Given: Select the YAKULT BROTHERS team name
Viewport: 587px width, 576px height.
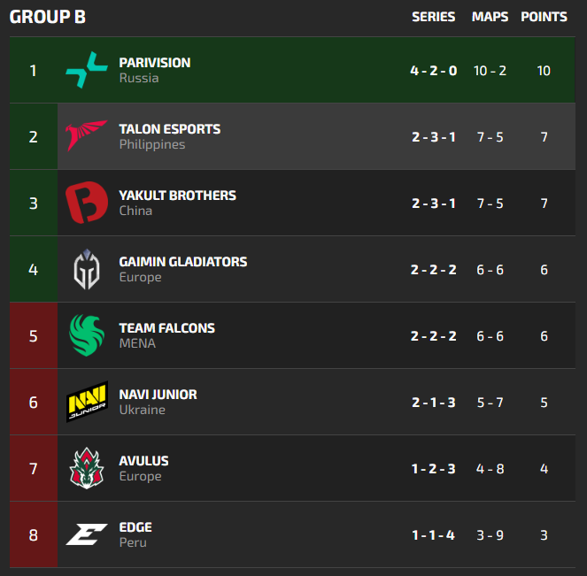Looking at the screenshot, I should coord(177,196).
